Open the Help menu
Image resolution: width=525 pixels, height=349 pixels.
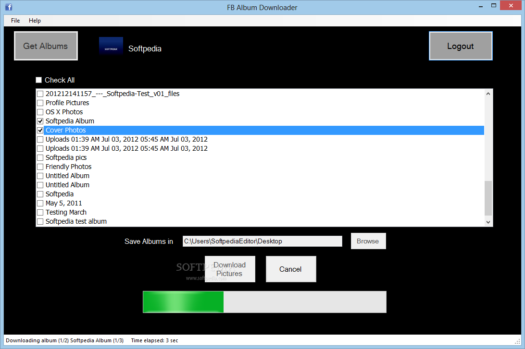tap(35, 20)
